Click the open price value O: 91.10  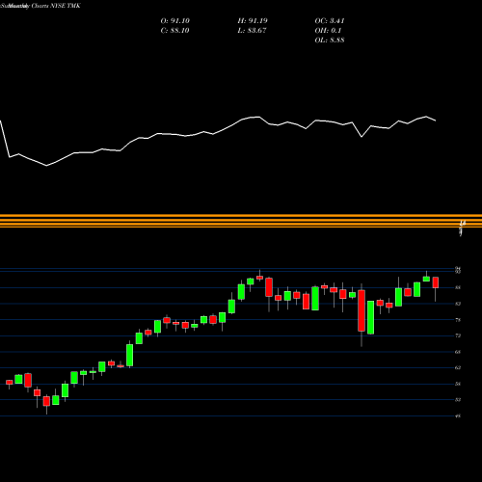point(175,21)
